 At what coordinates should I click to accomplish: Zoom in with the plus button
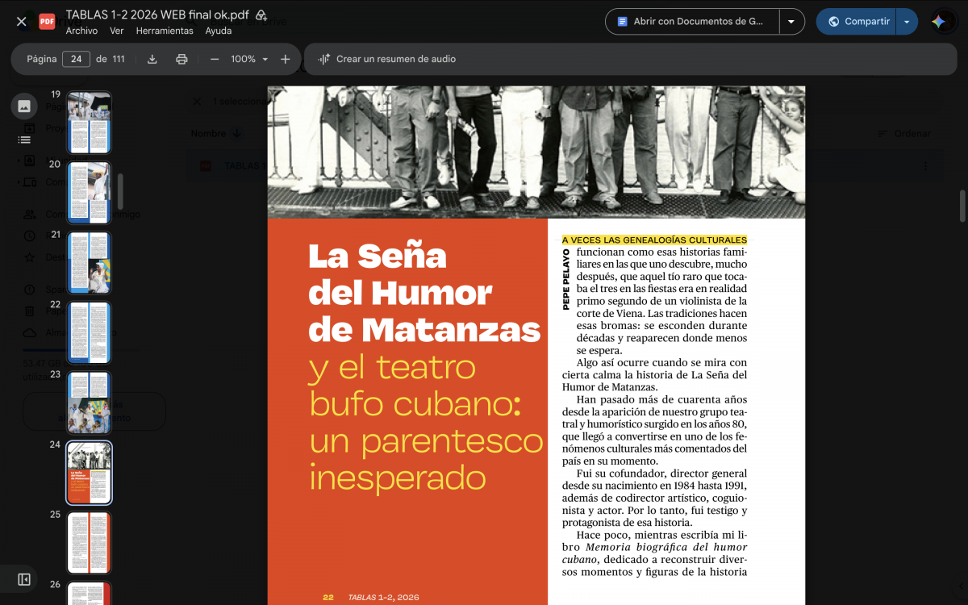[285, 59]
